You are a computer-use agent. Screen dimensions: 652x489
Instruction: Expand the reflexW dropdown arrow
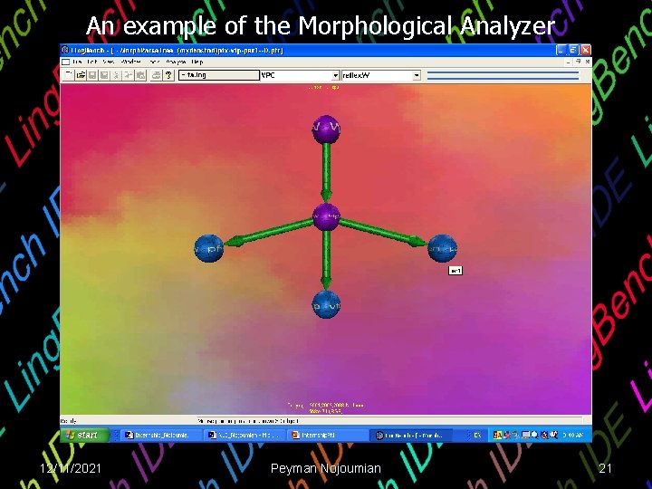tap(417, 76)
